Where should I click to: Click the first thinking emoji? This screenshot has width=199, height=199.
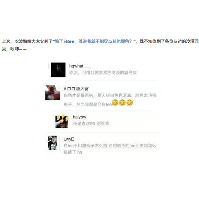click(115, 103)
